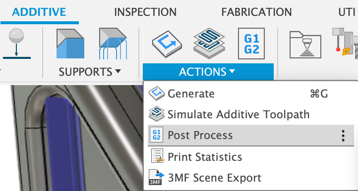This screenshot has height=191, width=358.
Task: Expand the SUPPORTS dropdown
Action: 90,72
